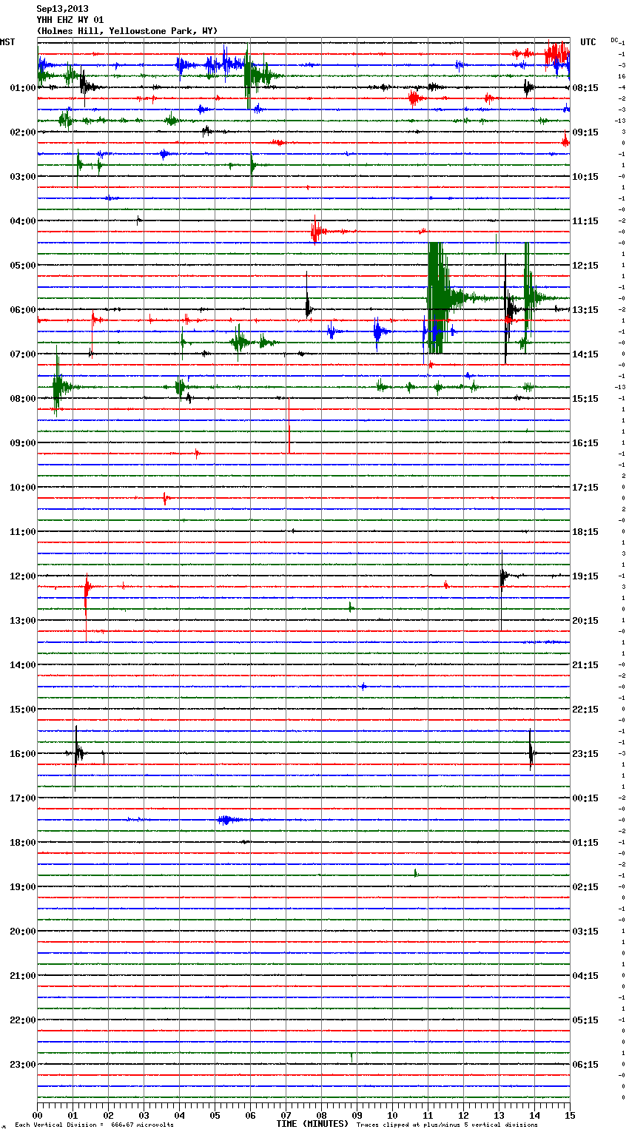Click the 18:15 UTC time label
This screenshot has width=629, height=1135.
pyautogui.click(x=585, y=532)
